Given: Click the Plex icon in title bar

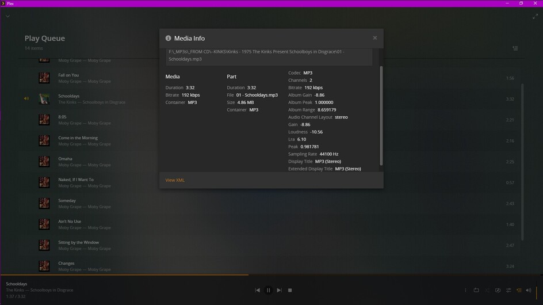Looking at the screenshot, I should pyautogui.click(x=3, y=3).
